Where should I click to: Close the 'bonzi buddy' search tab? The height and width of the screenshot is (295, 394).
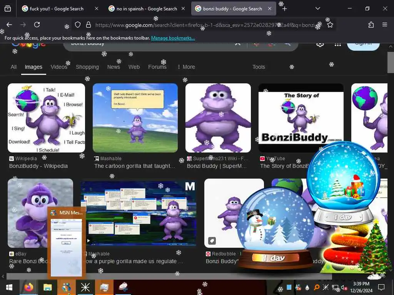pos(270,8)
